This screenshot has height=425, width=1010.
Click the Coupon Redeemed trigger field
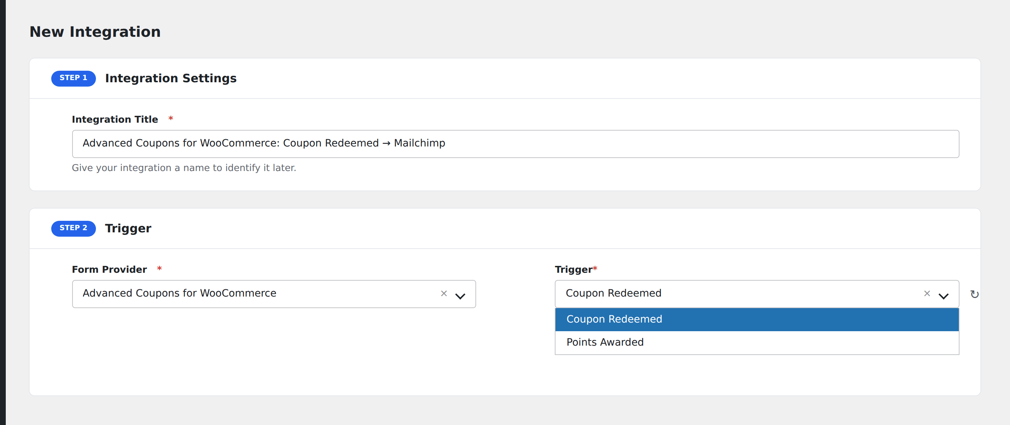[x=757, y=294]
